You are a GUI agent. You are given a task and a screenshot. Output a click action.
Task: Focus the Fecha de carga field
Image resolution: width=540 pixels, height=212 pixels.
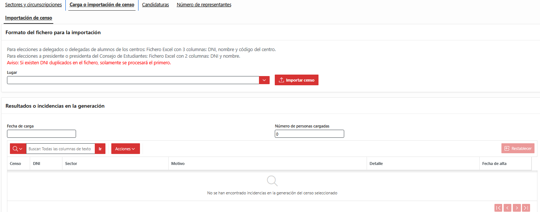(x=42, y=134)
